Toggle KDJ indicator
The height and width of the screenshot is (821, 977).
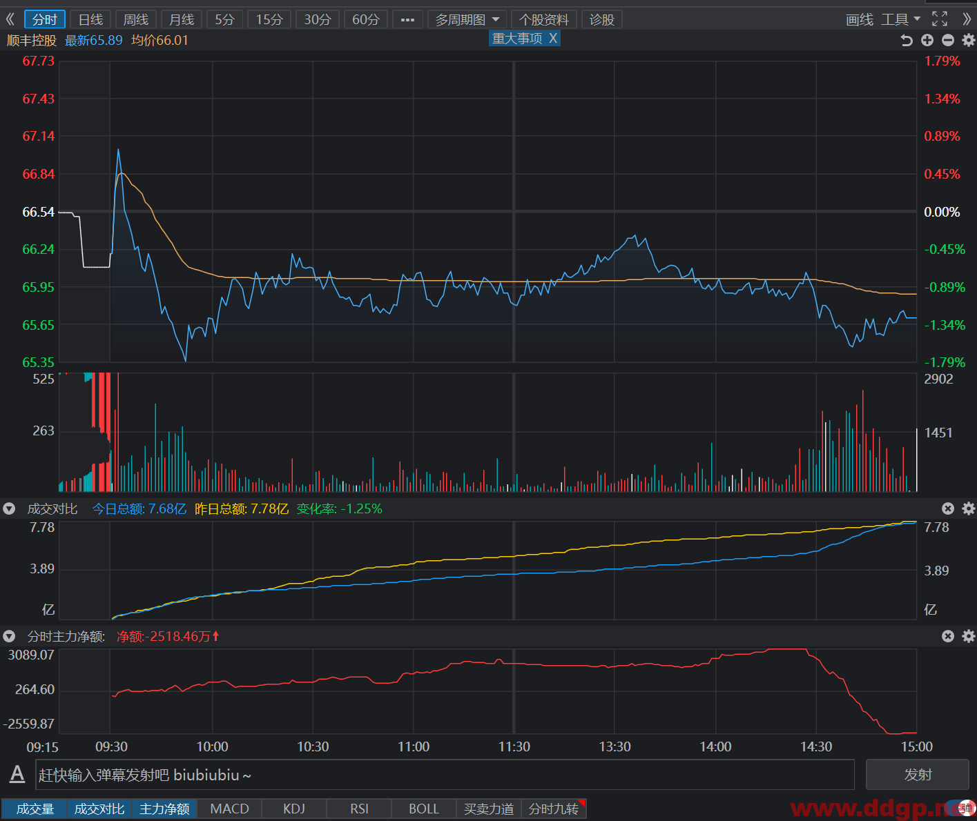pyautogui.click(x=294, y=809)
